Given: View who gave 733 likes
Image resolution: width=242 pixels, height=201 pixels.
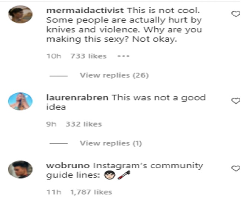Looking at the screenshot, I should click(89, 56).
